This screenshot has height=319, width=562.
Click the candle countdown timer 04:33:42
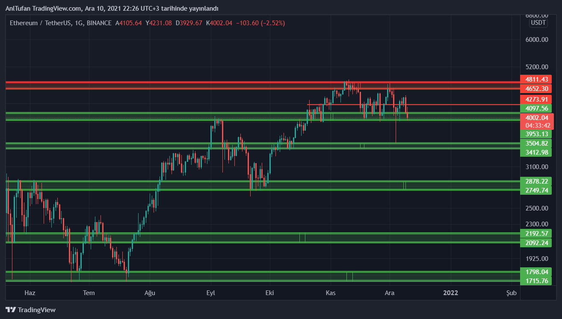(536, 126)
